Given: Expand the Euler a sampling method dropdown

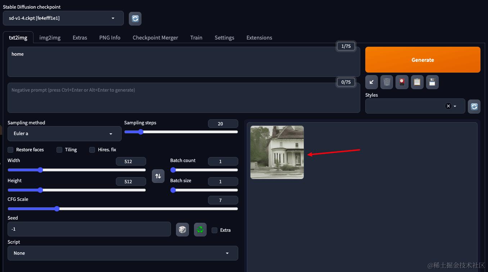Looking at the screenshot, I should tap(64, 134).
